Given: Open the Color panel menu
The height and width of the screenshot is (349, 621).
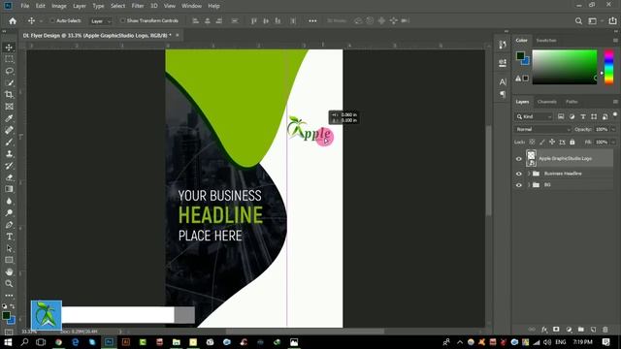Looking at the screenshot, I should tap(615, 41).
